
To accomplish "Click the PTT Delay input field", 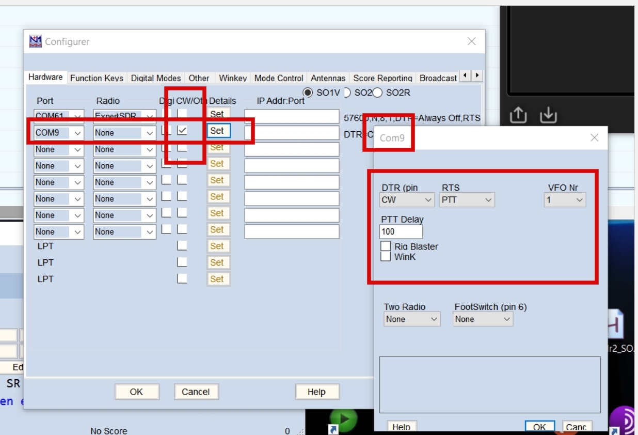I will 401,232.
